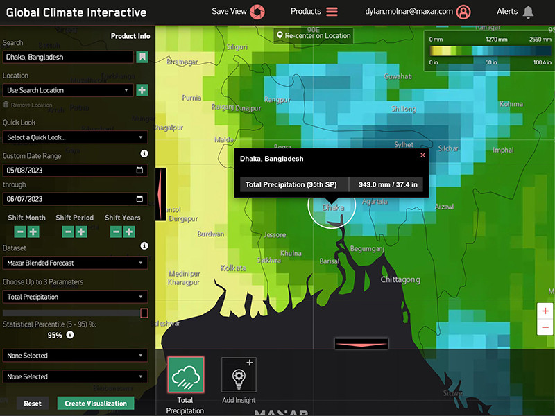
Task: Click the Kolkata label on the map
Action: 233,268
